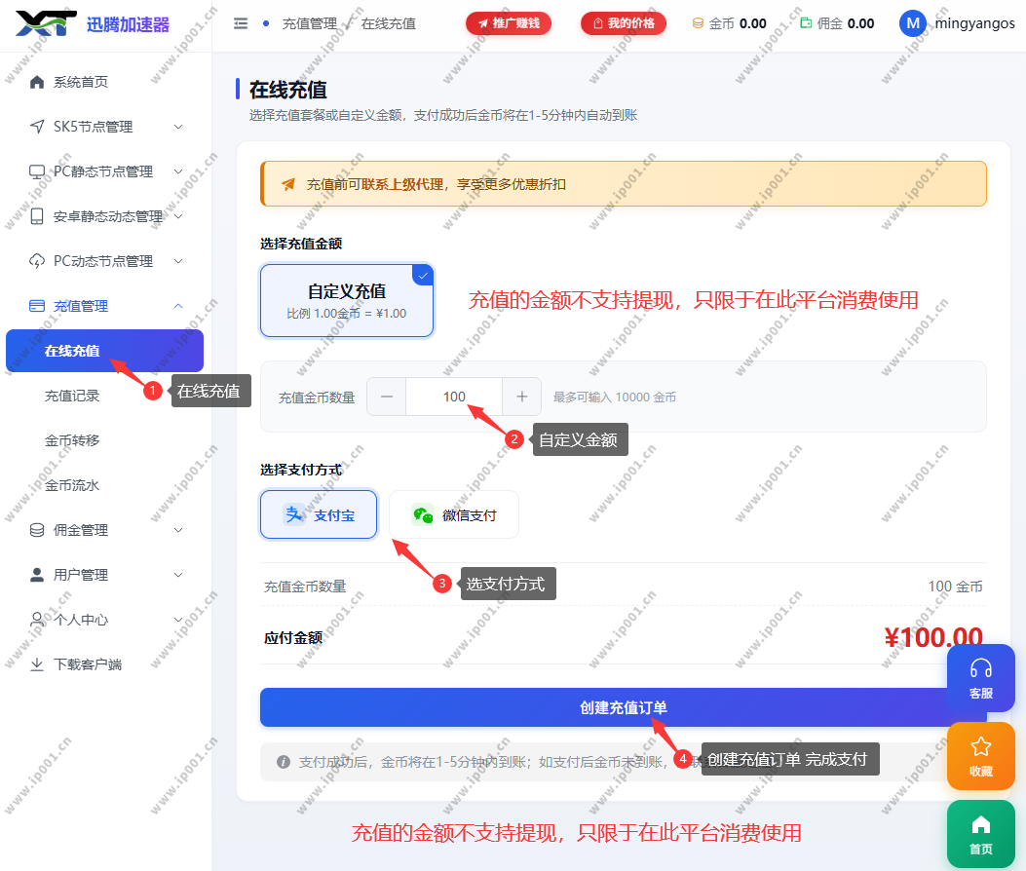Expand PC动态节点管理 chevron

pos(178,261)
